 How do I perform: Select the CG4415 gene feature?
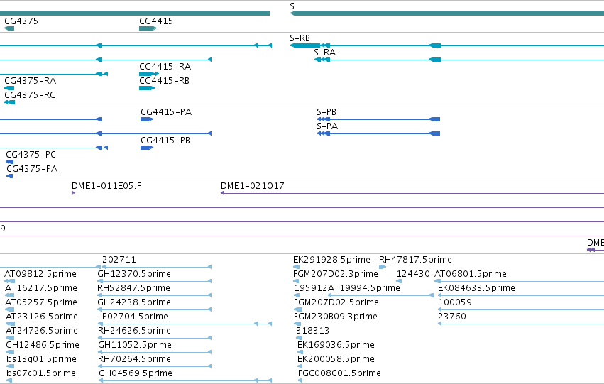click(156, 21)
